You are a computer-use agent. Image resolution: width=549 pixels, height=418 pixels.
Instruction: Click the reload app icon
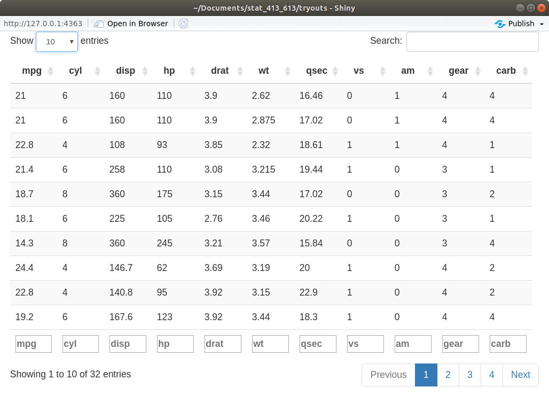(x=184, y=24)
